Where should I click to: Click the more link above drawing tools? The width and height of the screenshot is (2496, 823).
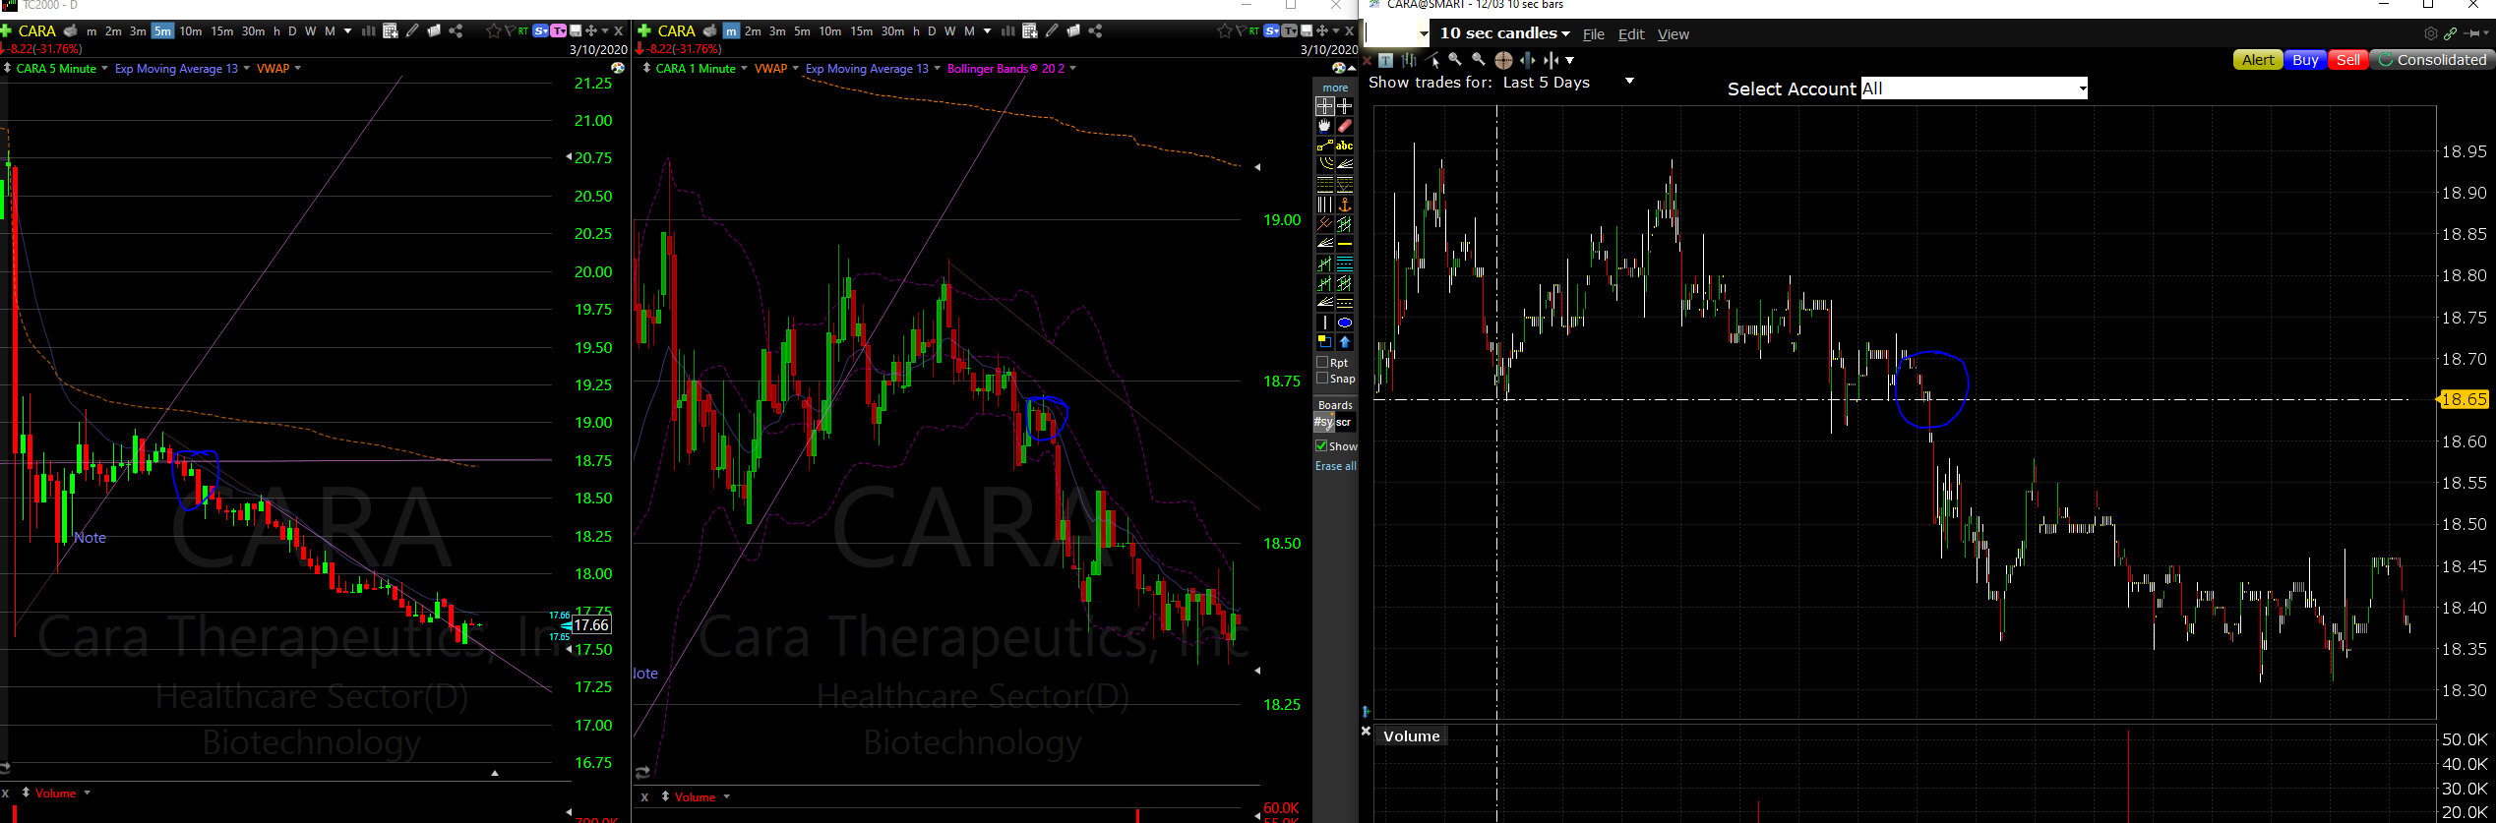pos(1335,88)
